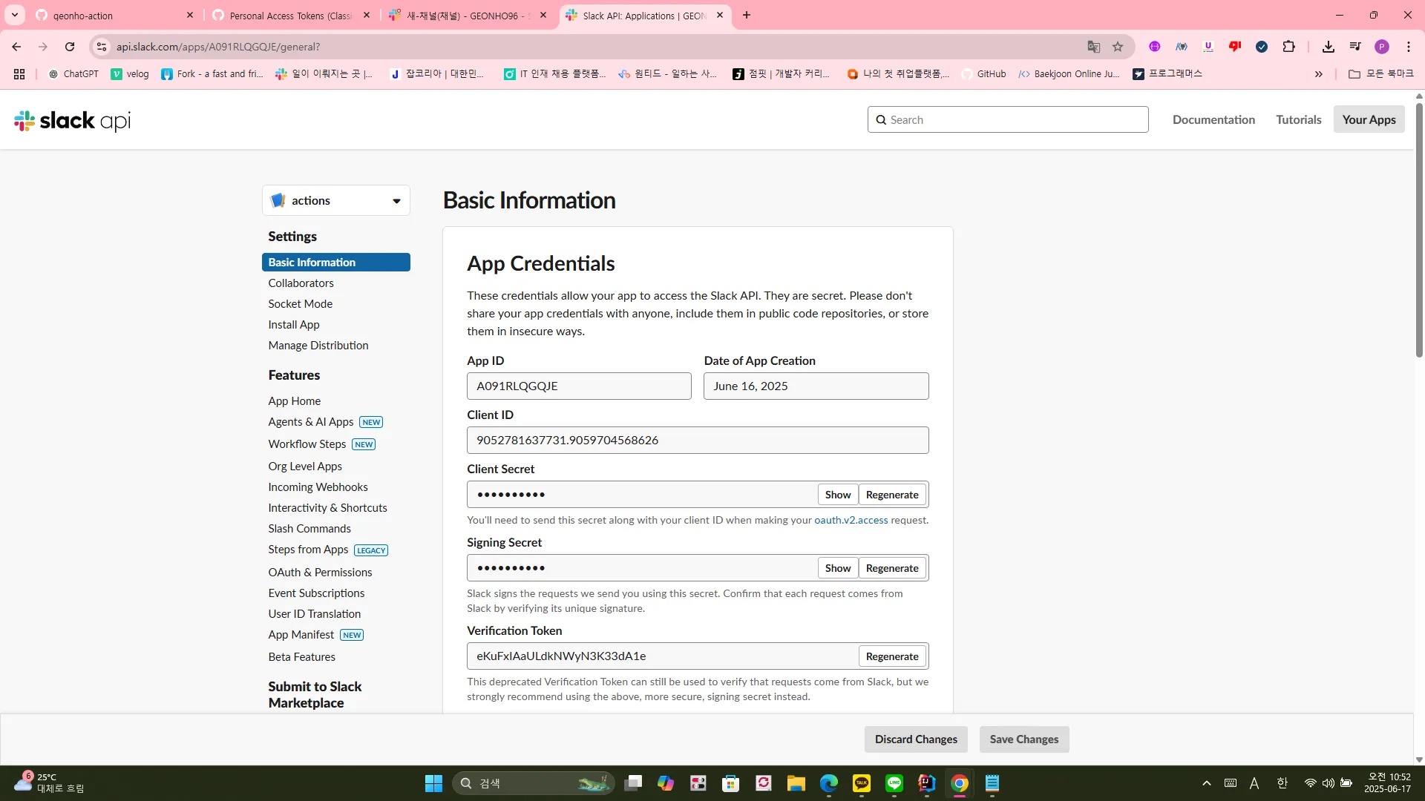Regenerate the Verification Token
The width and height of the screenshot is (1425, 801).
coord(892,656)
